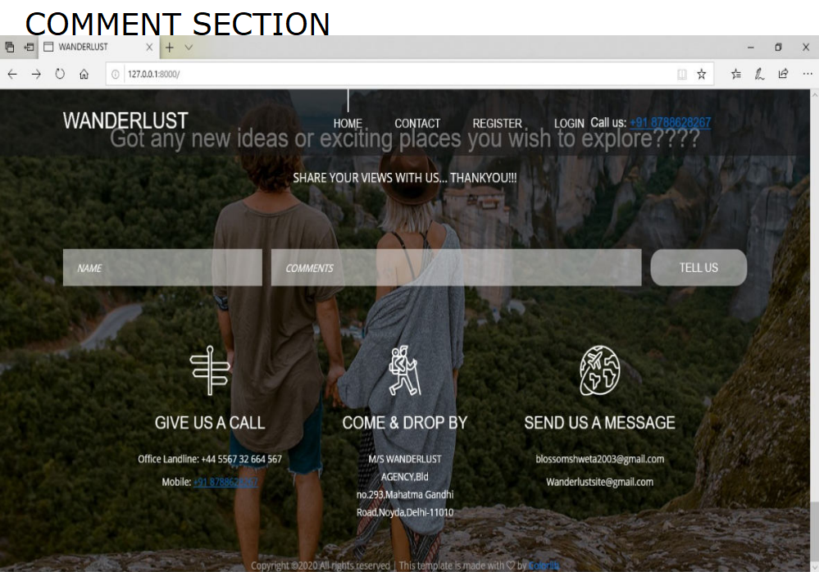Expand tab preview chevron

pos(189,48)
